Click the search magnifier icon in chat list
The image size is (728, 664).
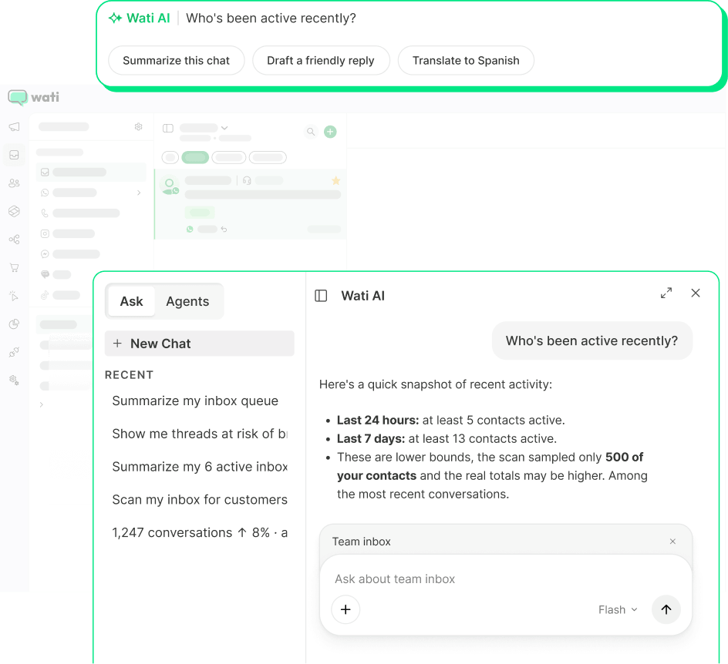(311, 132)
